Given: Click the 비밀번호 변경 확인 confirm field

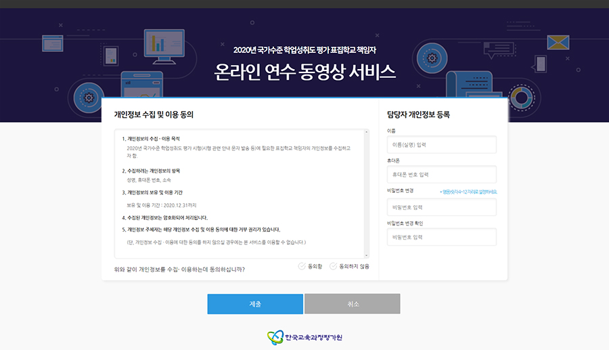Looking at the screenshot, I should point(441,237).
